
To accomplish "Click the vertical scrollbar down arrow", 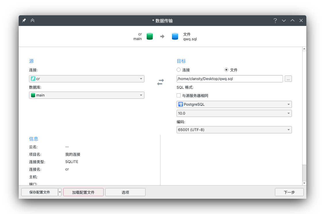I will click(304, 183).
